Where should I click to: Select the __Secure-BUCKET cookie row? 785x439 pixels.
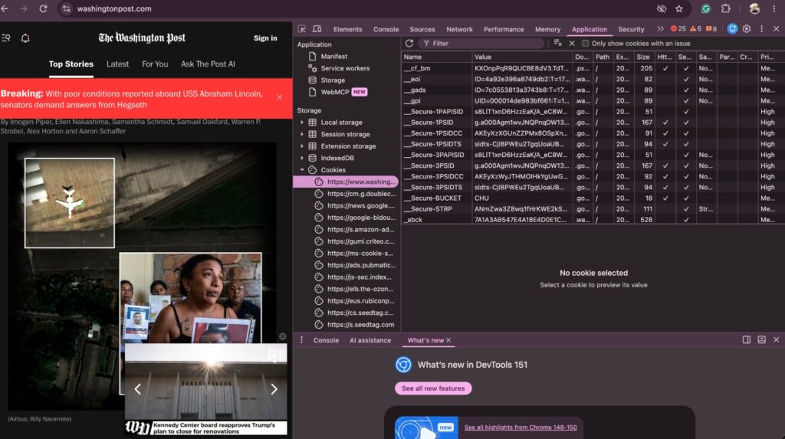(593, 198)
